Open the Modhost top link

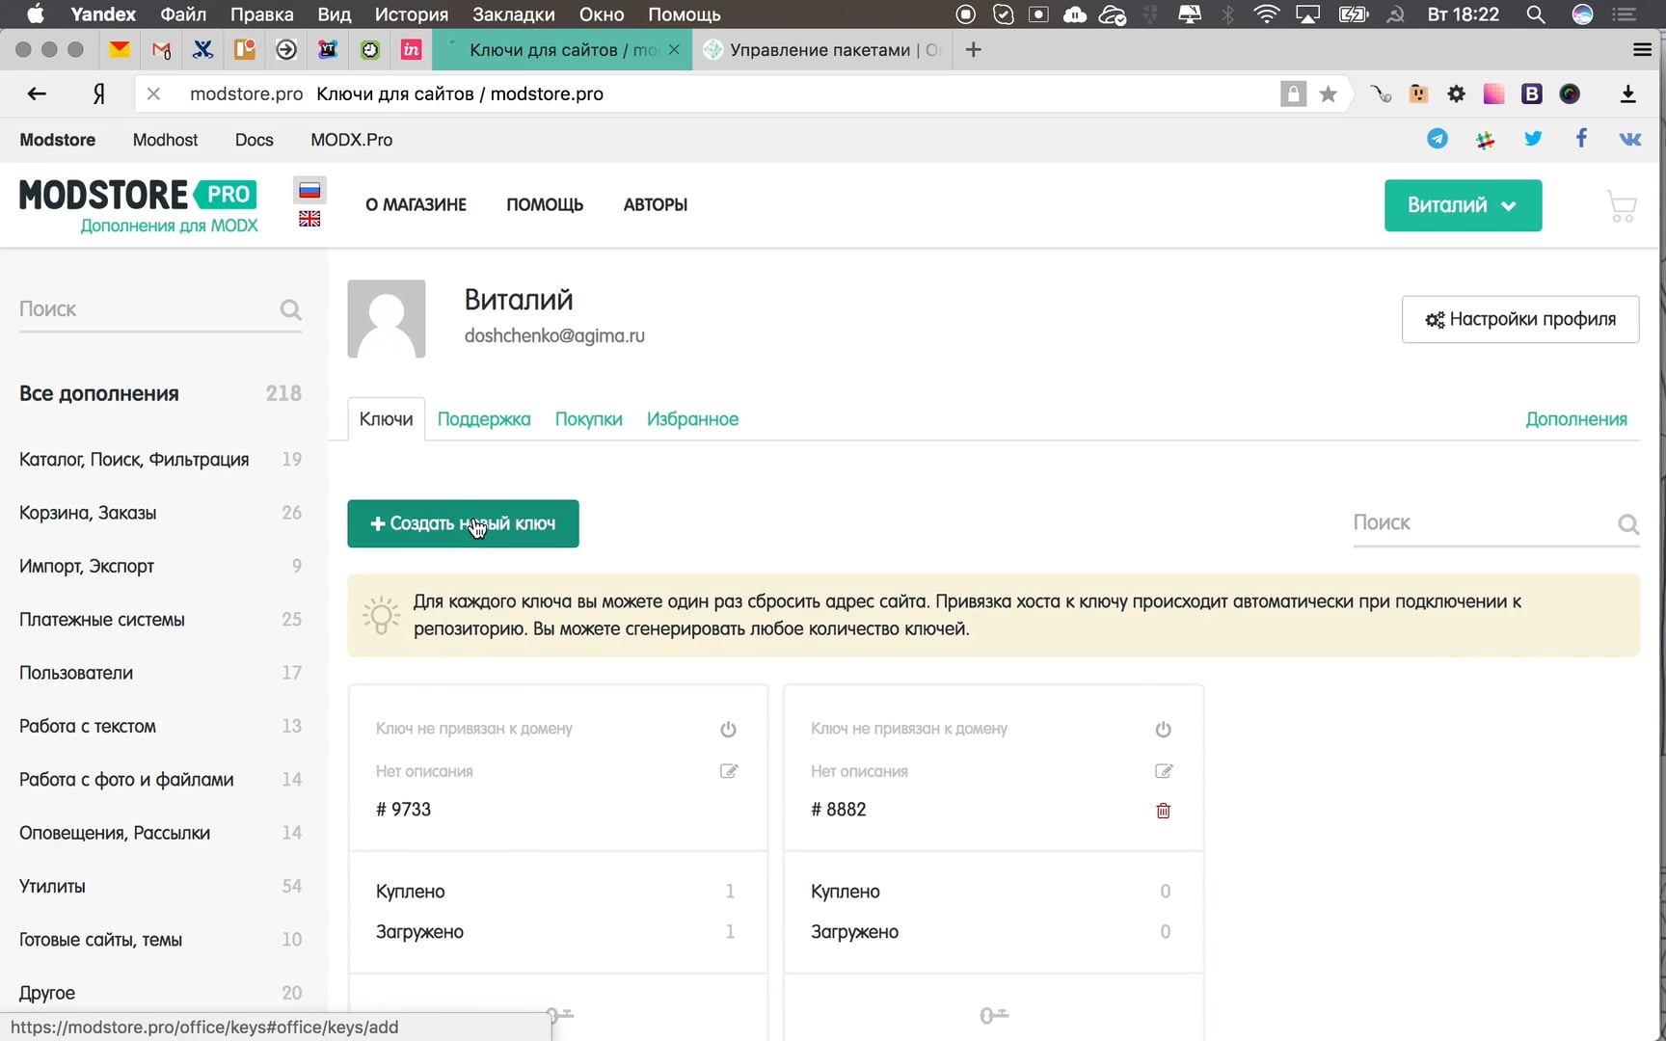(165, 140)
